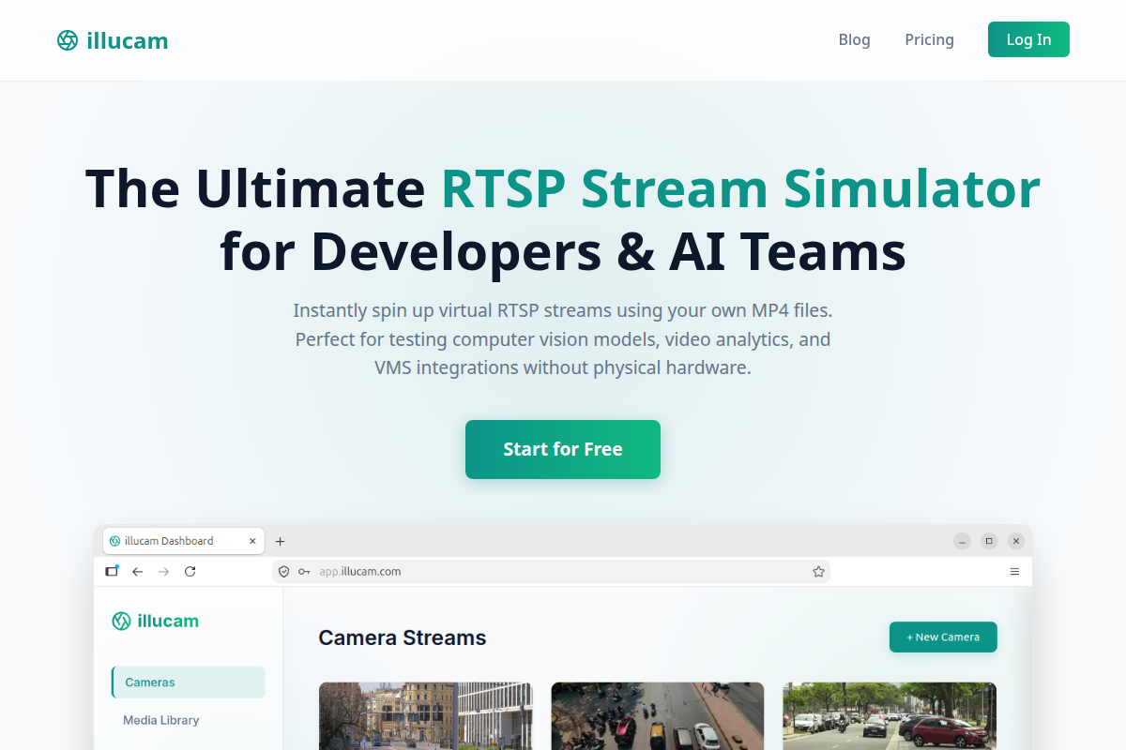The width and height of the screenshot is (1126, 750).
Task: Open the browser hamburger menu
Action: (1014, 571)
